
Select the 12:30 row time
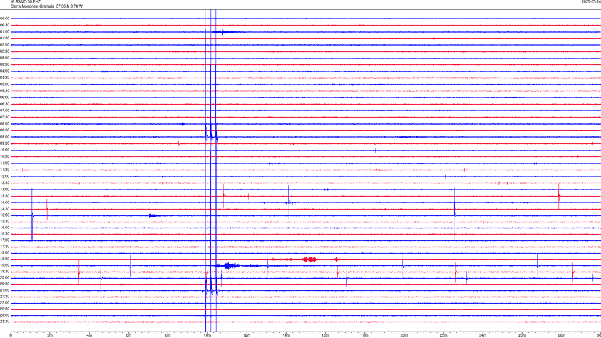point(4,183)
